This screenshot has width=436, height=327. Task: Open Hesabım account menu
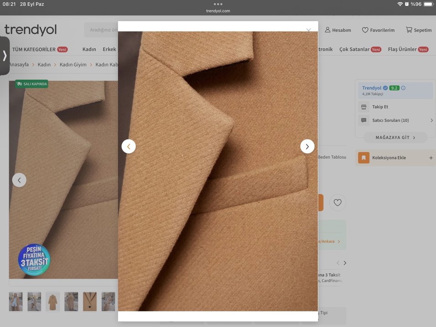point(338,30)
